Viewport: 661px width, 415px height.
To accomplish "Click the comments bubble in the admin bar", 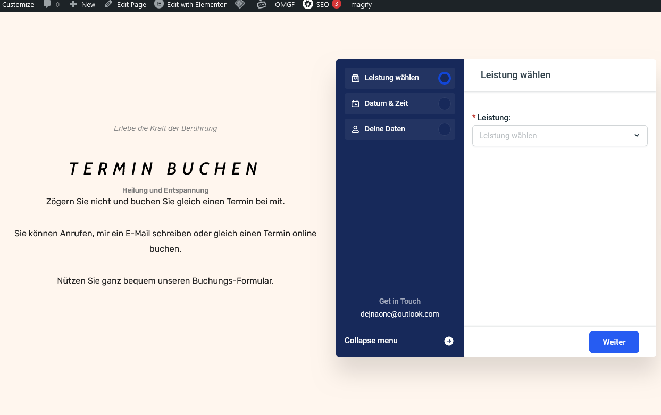I will 48,5.
